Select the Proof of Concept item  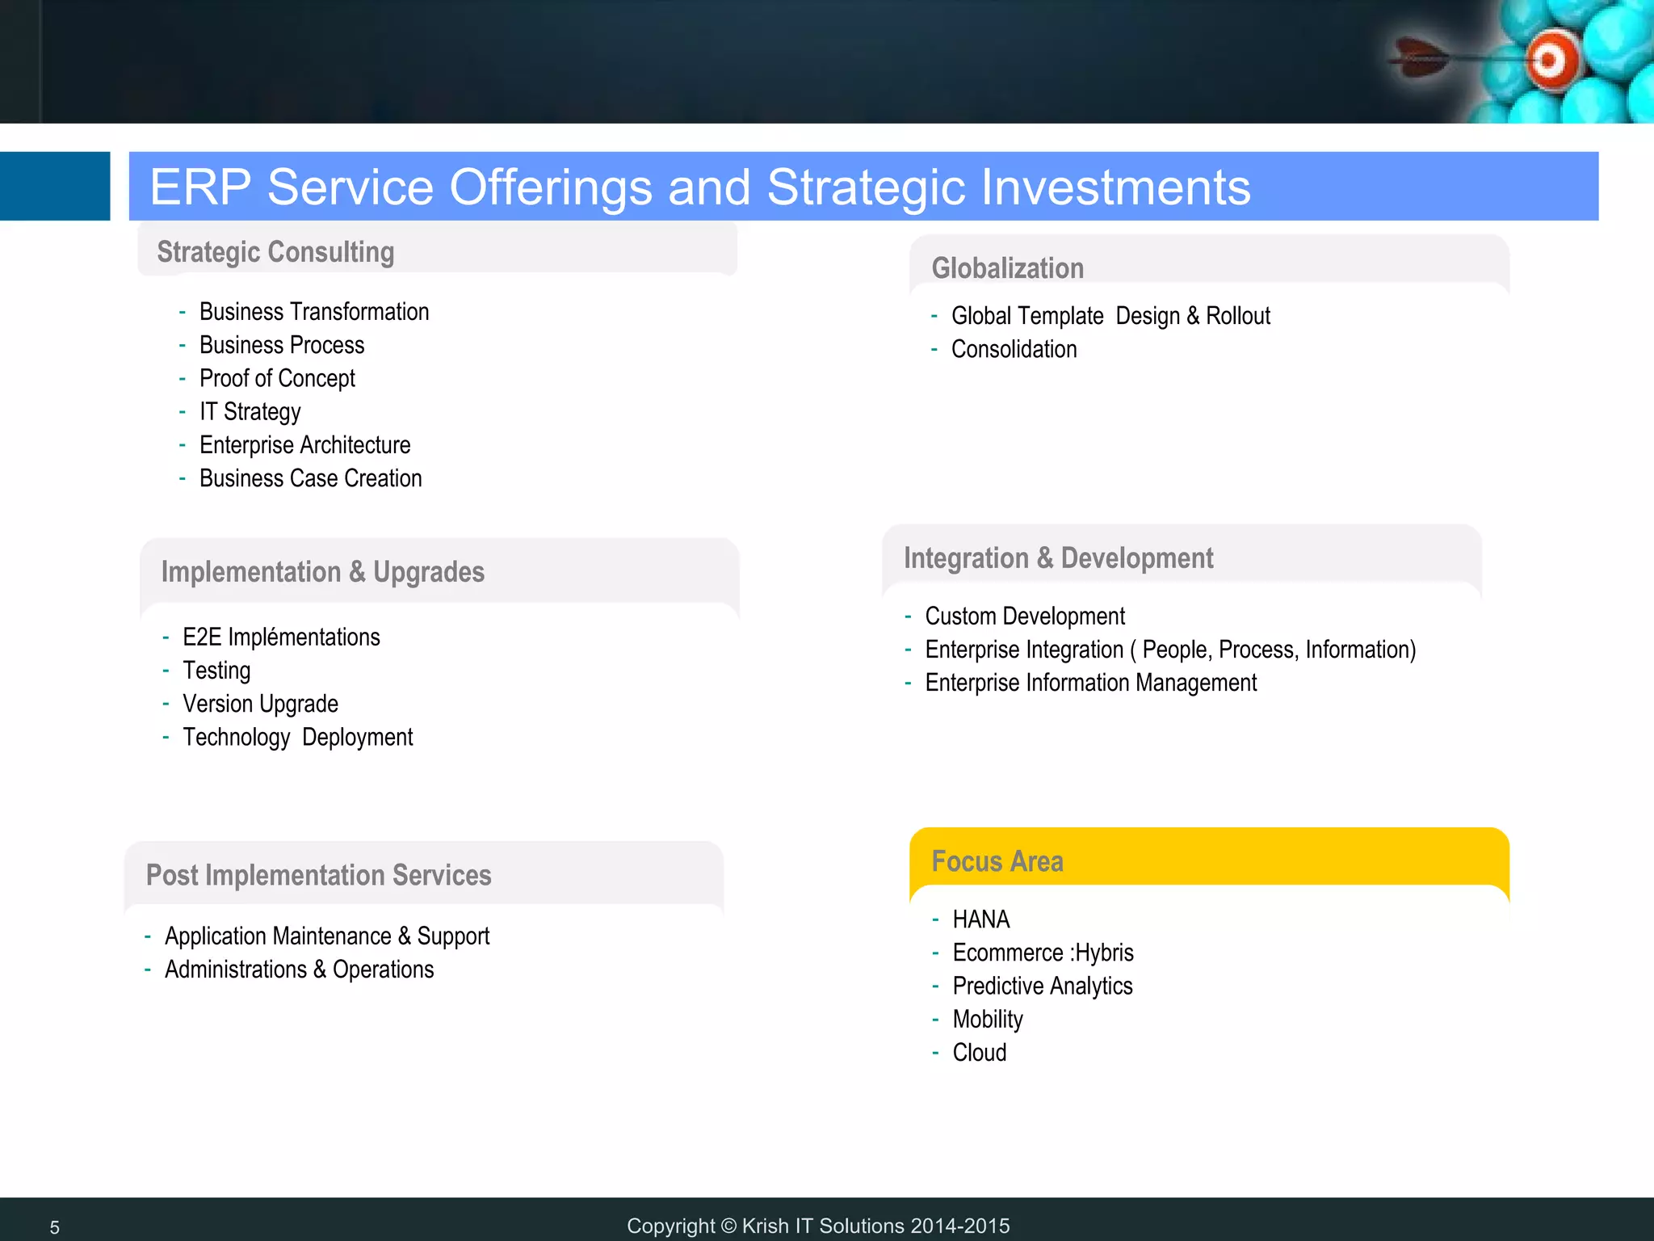(277, 378)
